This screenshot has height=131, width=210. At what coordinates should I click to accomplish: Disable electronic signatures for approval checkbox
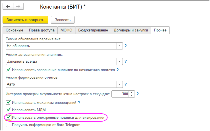coord(8,117)
